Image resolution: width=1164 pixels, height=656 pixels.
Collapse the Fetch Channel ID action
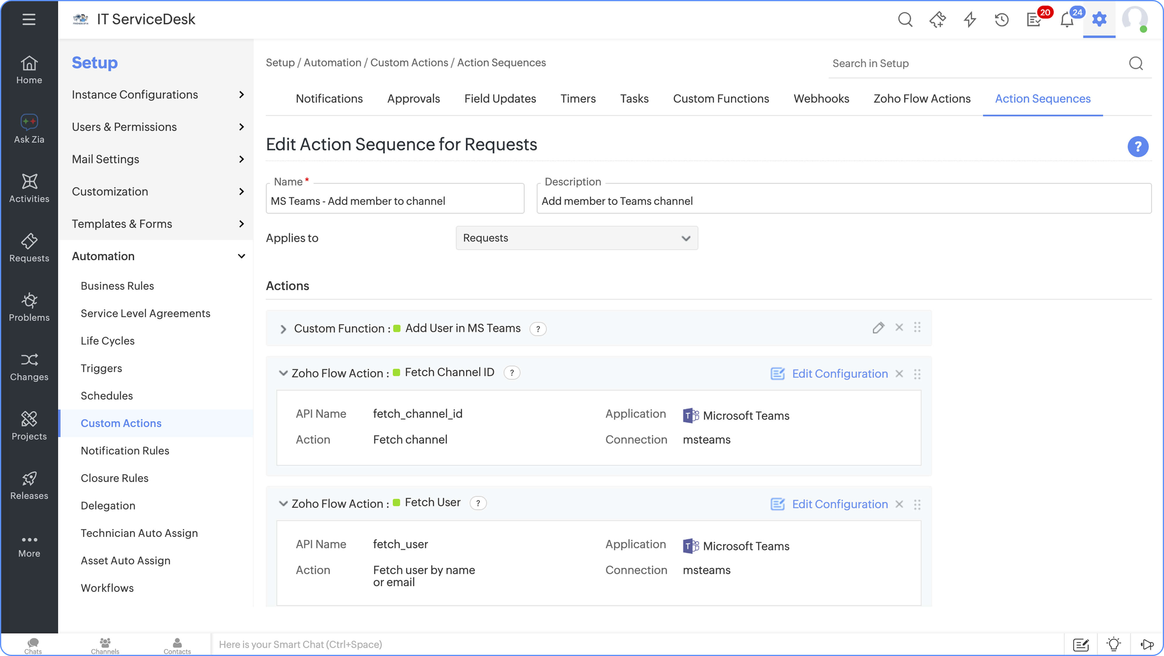(x=283, y=373)
